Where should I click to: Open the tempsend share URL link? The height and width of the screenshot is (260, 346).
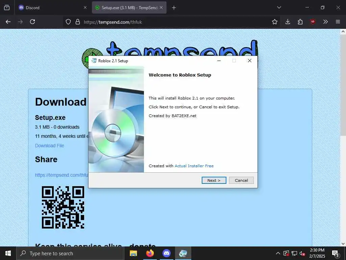click(61, 175)
